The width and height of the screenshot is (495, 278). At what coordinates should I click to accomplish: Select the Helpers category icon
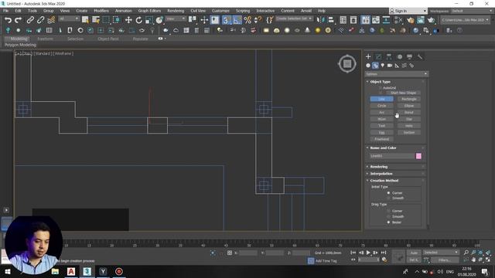(397, 66)
